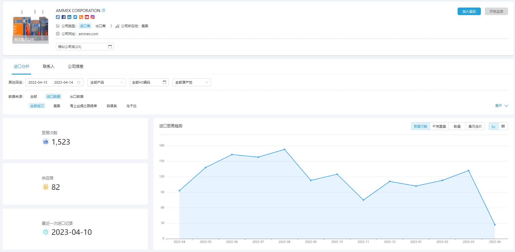Switch to the 公司信息 tab

click(x=76, y=66)
